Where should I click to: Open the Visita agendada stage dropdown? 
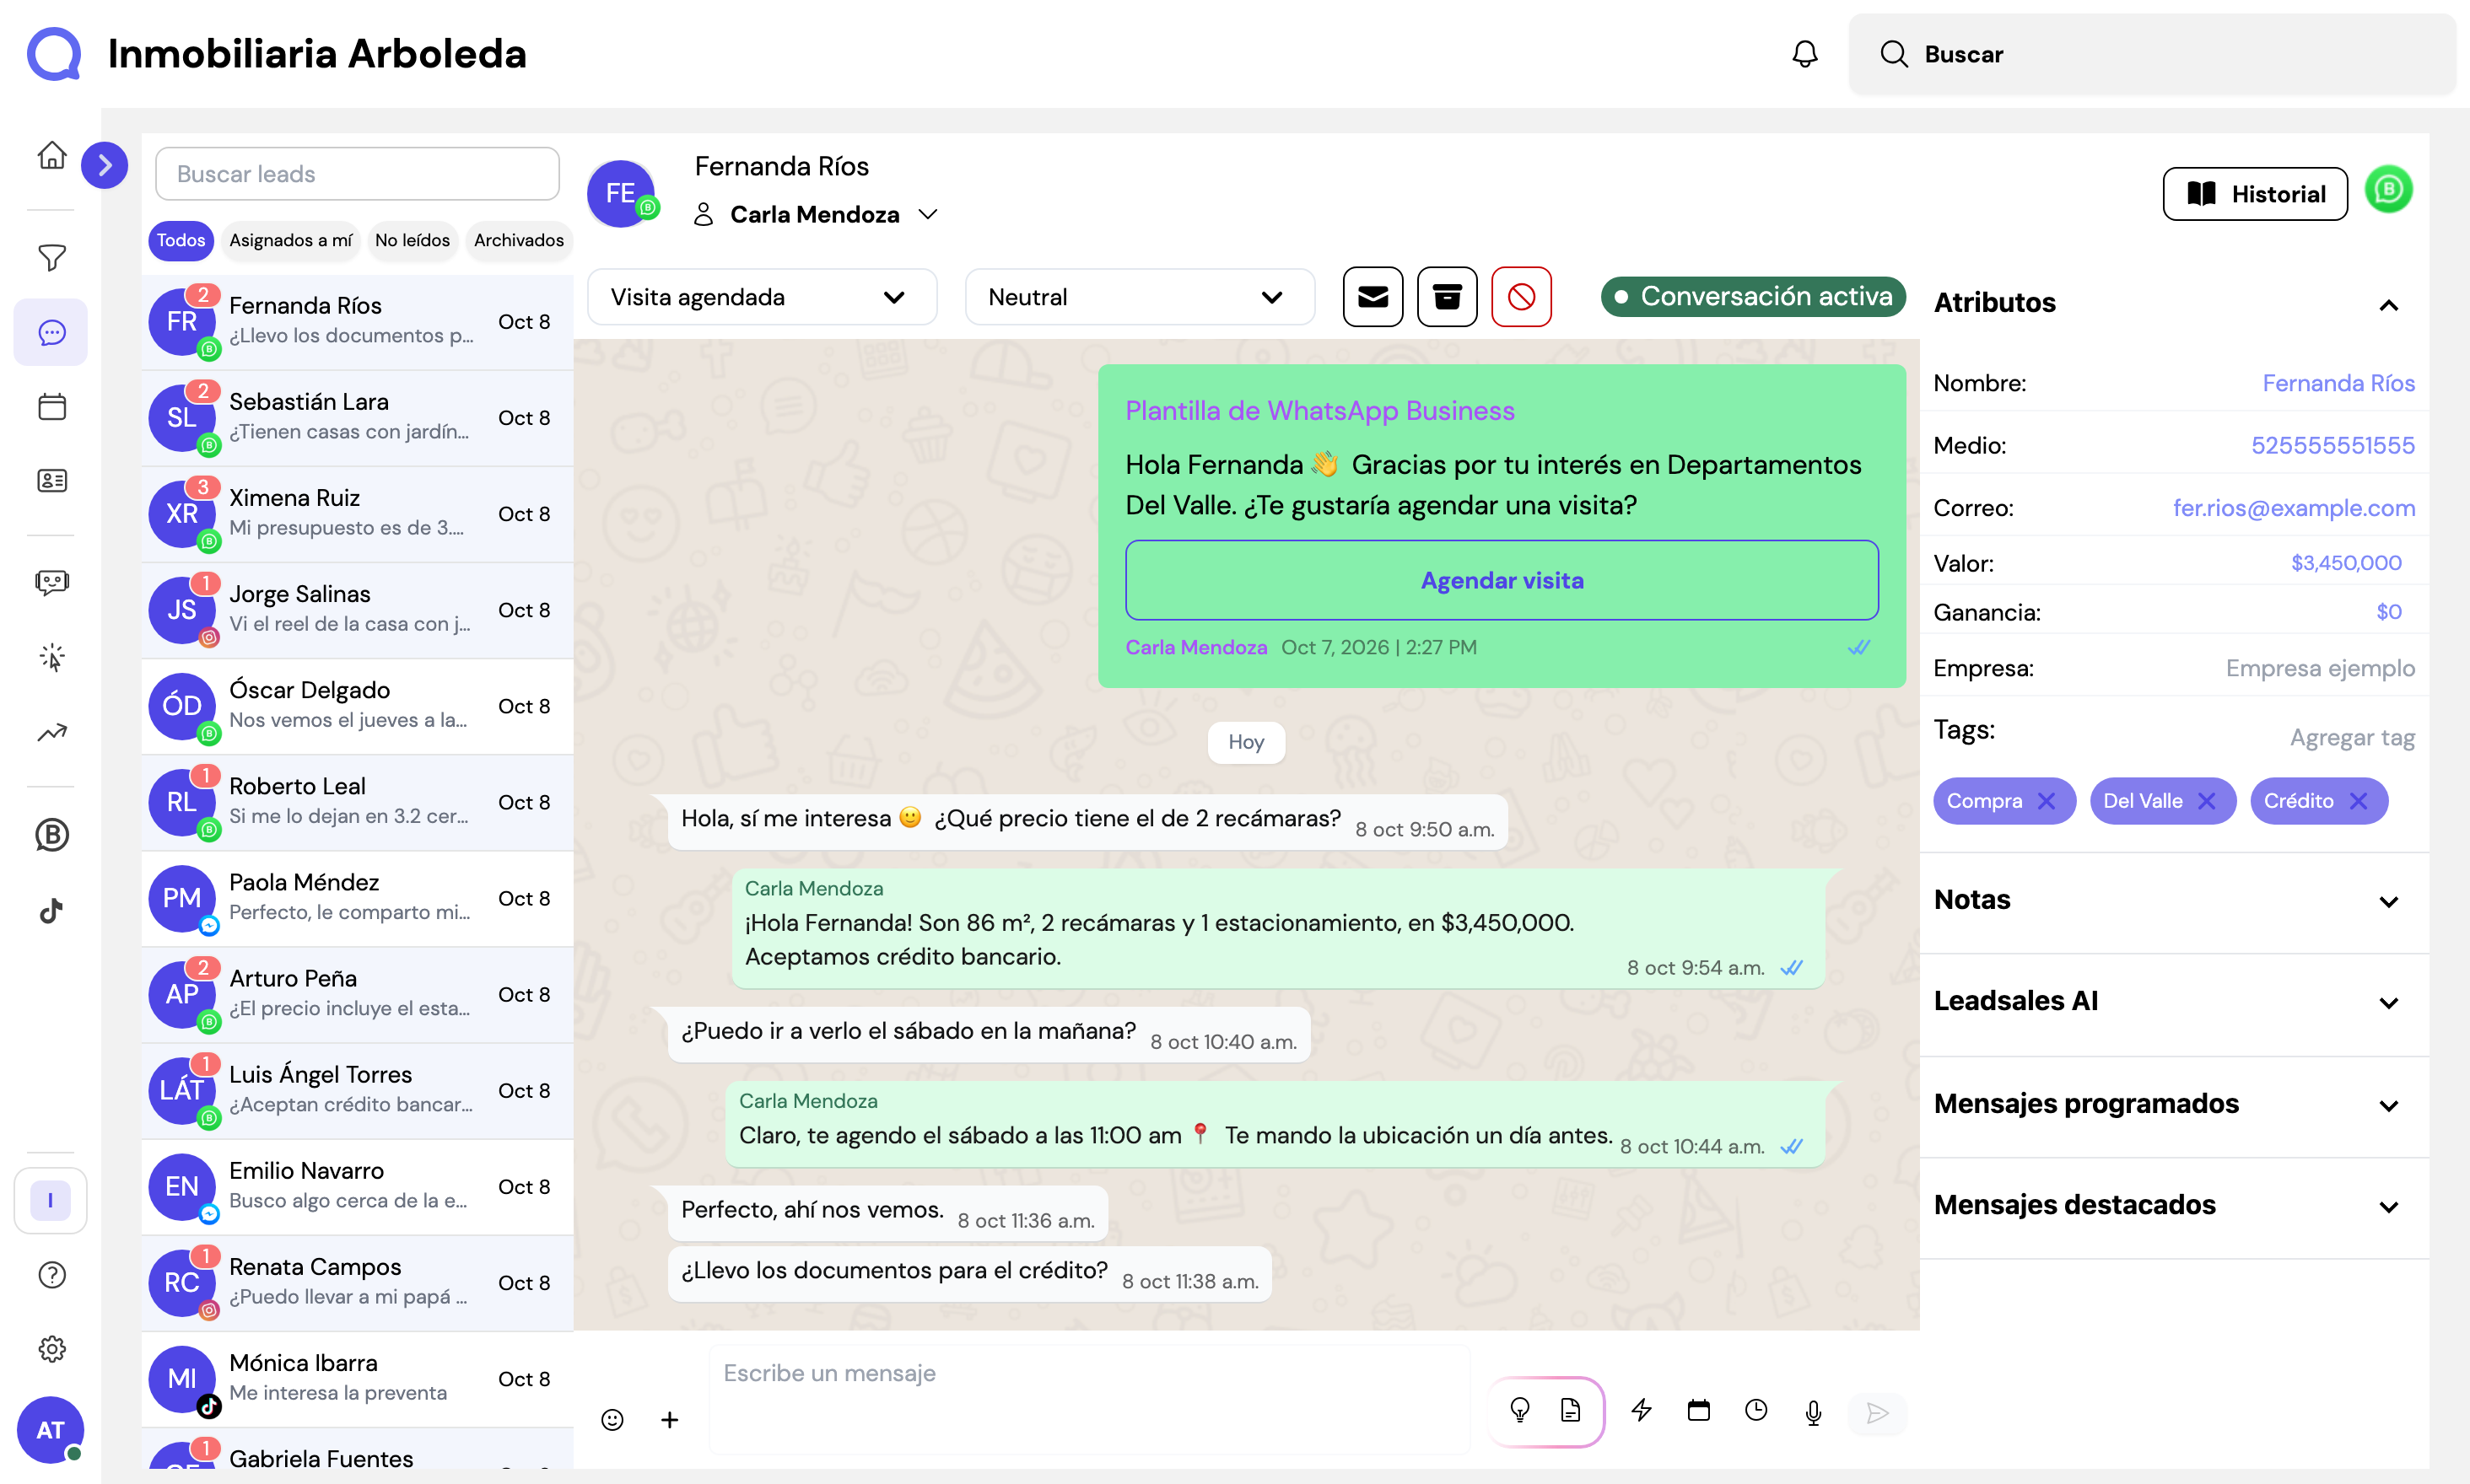pos(763,297)
